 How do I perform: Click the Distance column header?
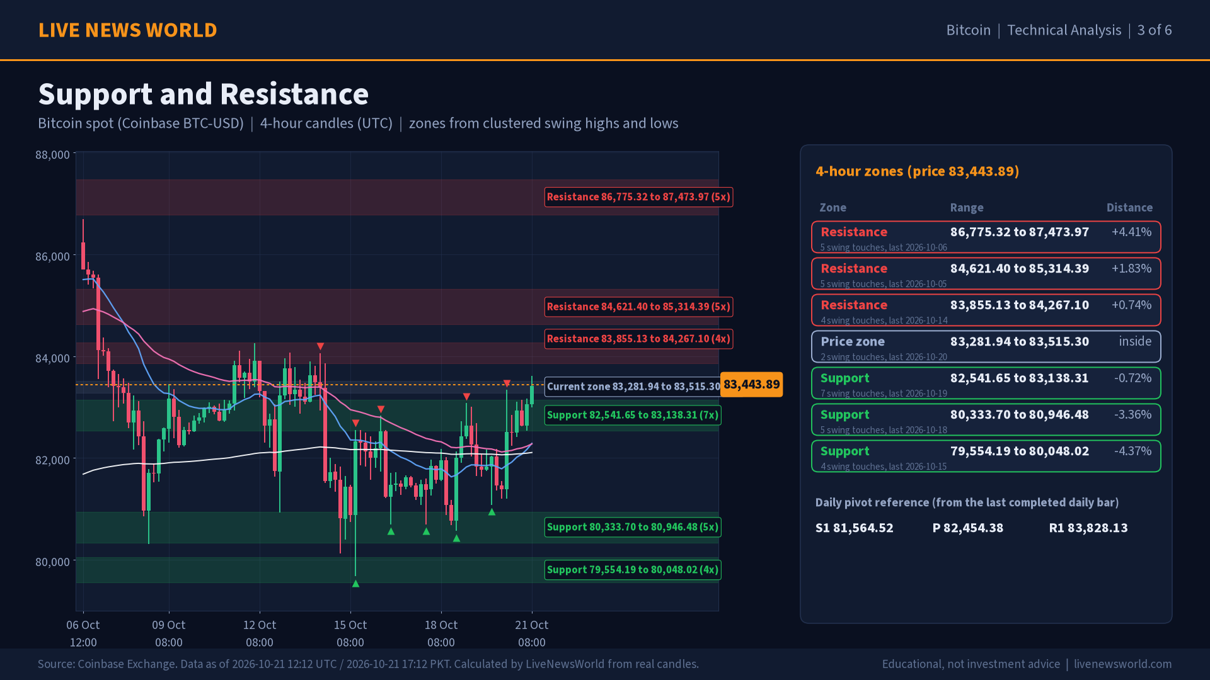(1129, 208)
